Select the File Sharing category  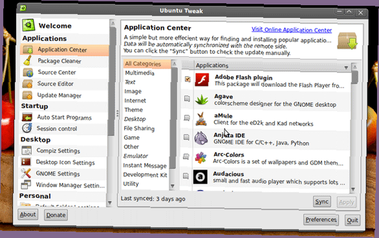[139, 128]
